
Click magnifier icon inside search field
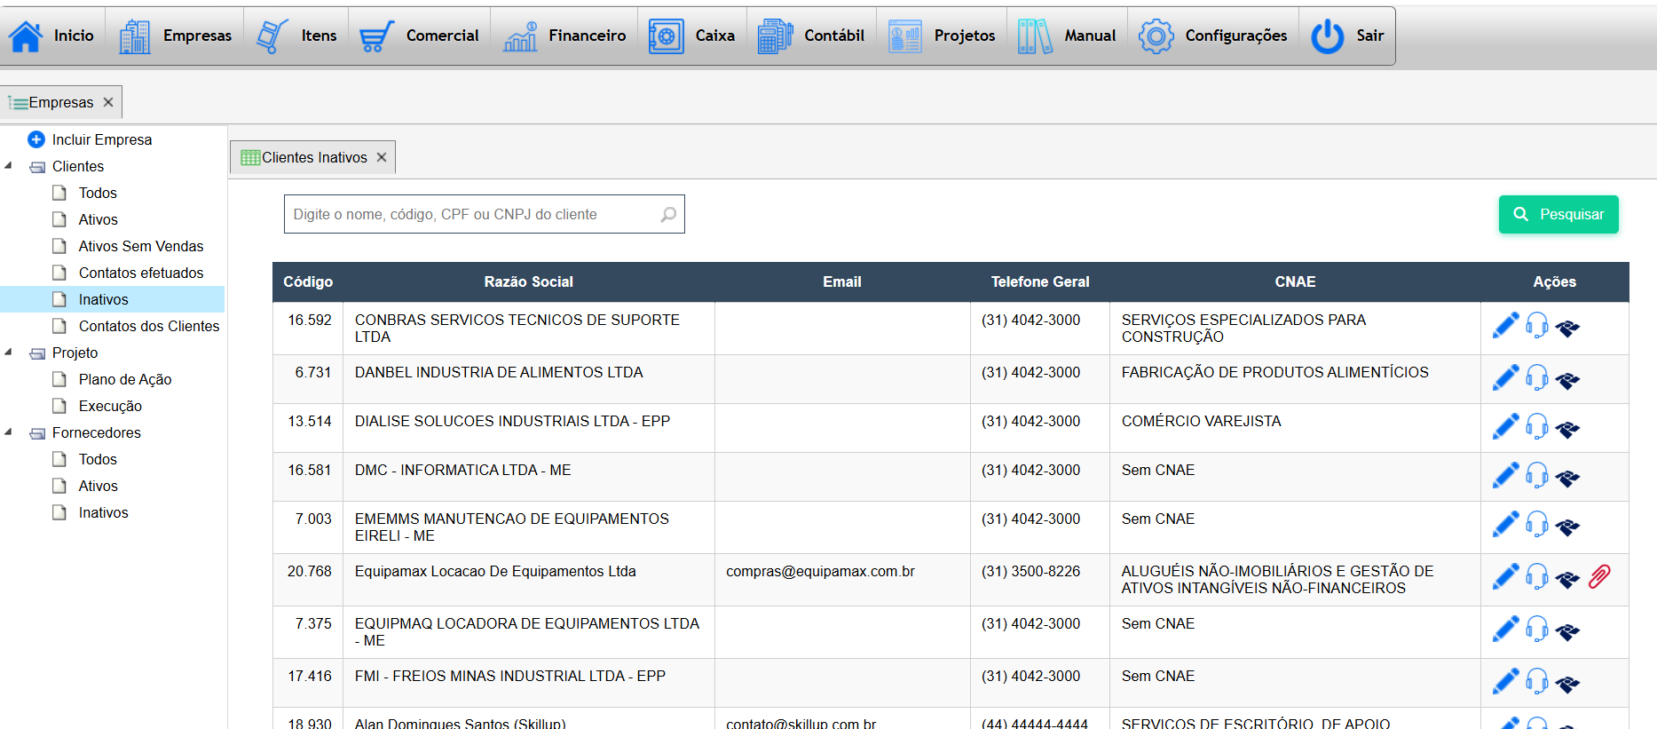668,214
